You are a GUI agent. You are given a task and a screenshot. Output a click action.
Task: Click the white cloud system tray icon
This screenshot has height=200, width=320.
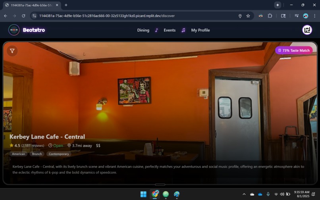pos(252,194)
